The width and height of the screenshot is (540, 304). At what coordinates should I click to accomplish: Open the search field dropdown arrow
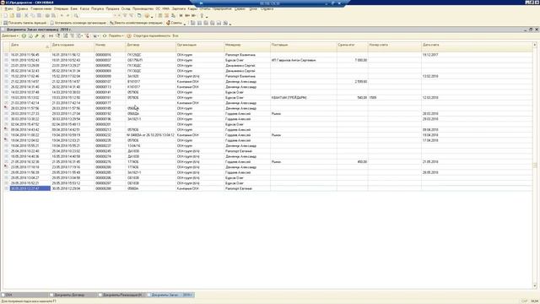click(x=116, y=15)
